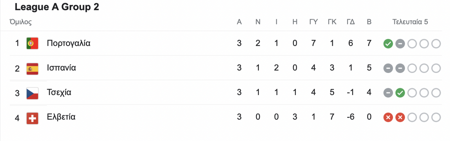Open the Πορτογαλία team link
Viewport: 450px width, 141px height.
pos(69,44)
